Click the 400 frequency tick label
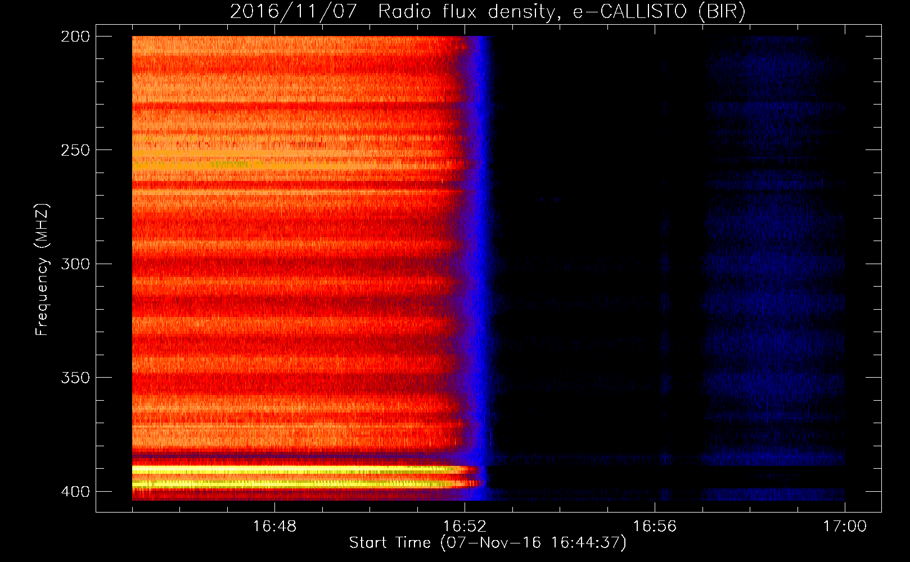910x562 pixels. click(75, 491)
